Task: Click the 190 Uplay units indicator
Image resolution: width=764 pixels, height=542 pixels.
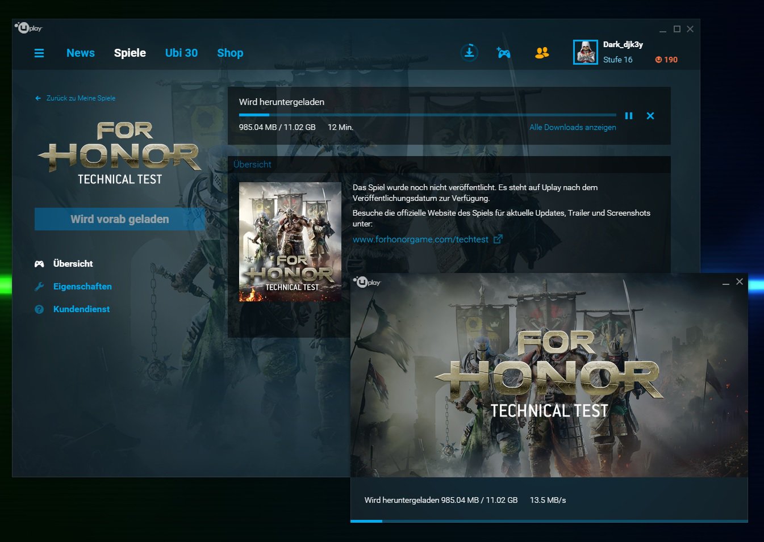Action: [666, 60]
